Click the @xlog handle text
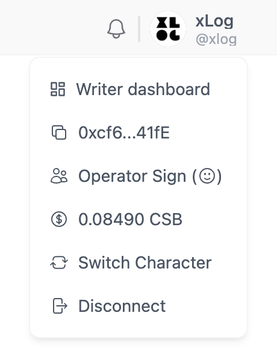The width and height of the screenshot is (277, 354). pyautogui.click(x=216, y=39)
